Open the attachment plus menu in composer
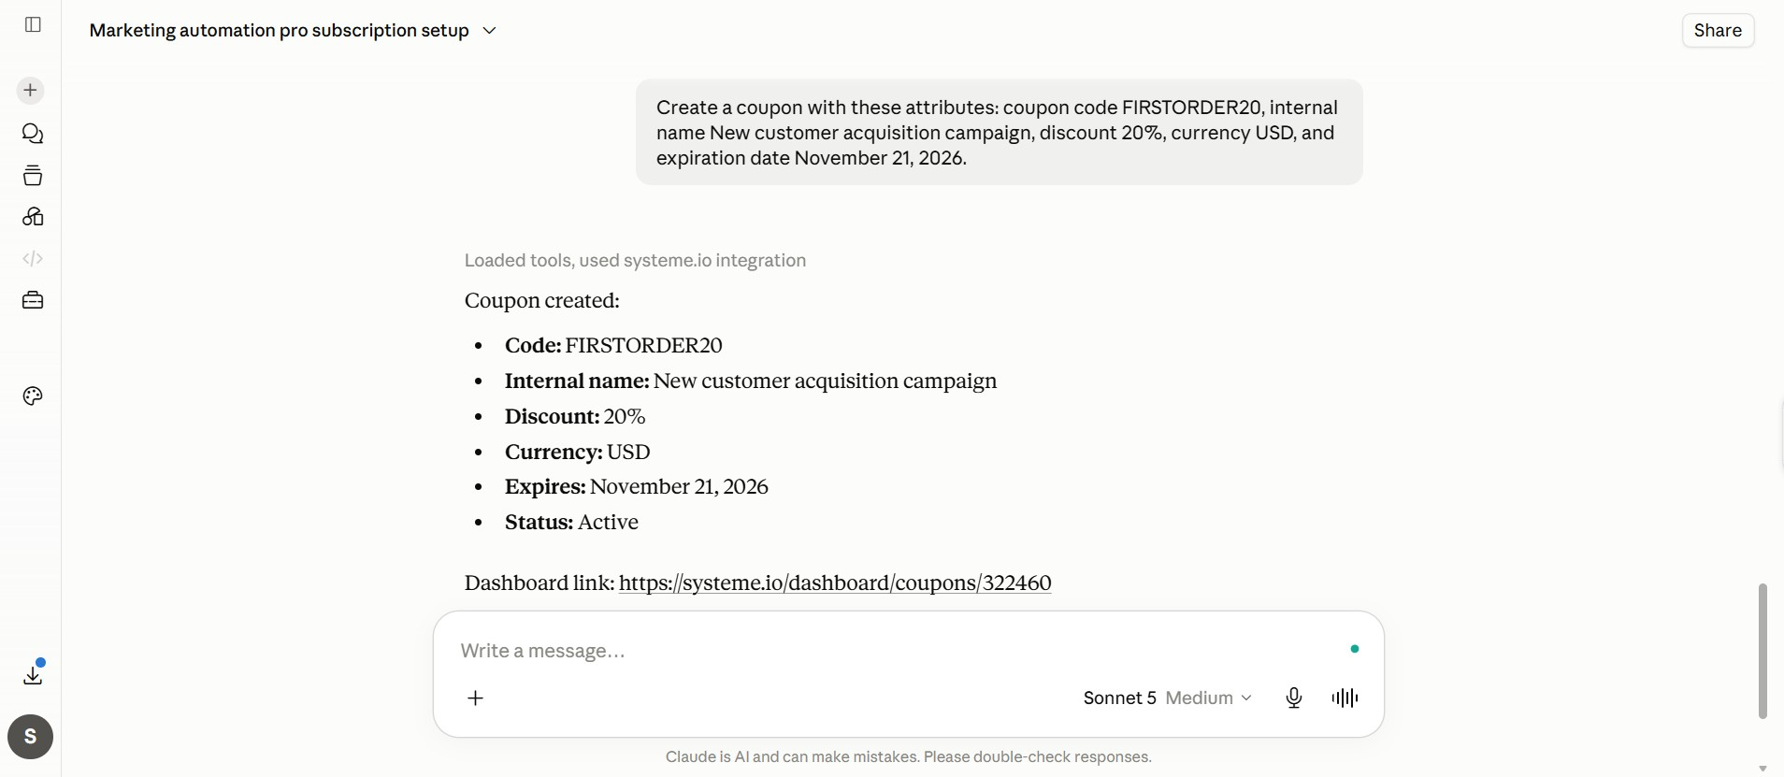This screenshot has width=1784, height=777. [x=476, y=698]
